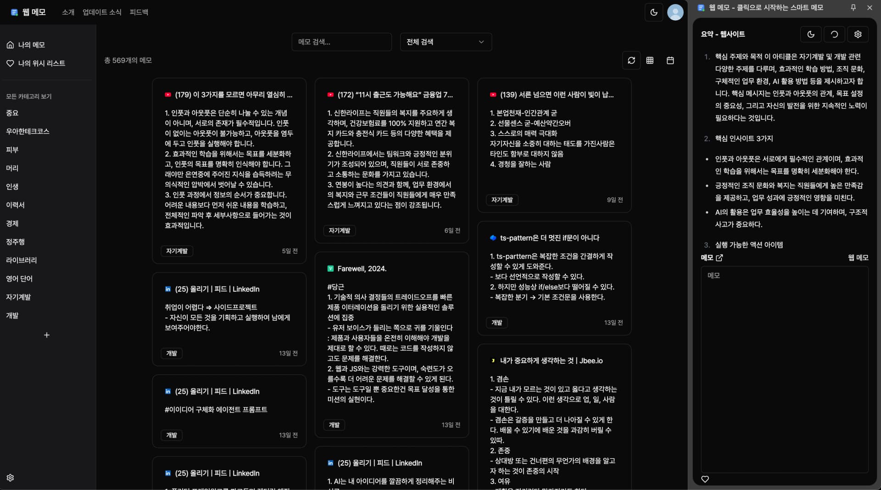Open side panel settings gear

pyautogui.click(x=858, y=34)
